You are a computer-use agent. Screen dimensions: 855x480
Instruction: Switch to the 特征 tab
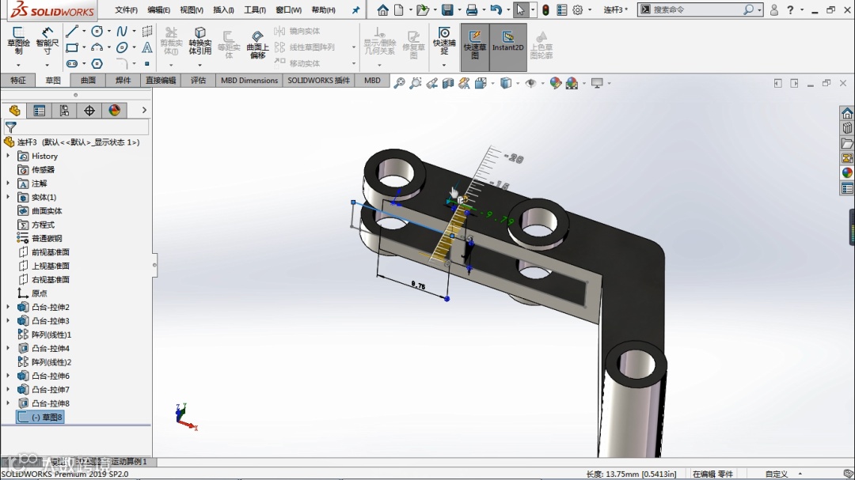click(18, 81)
